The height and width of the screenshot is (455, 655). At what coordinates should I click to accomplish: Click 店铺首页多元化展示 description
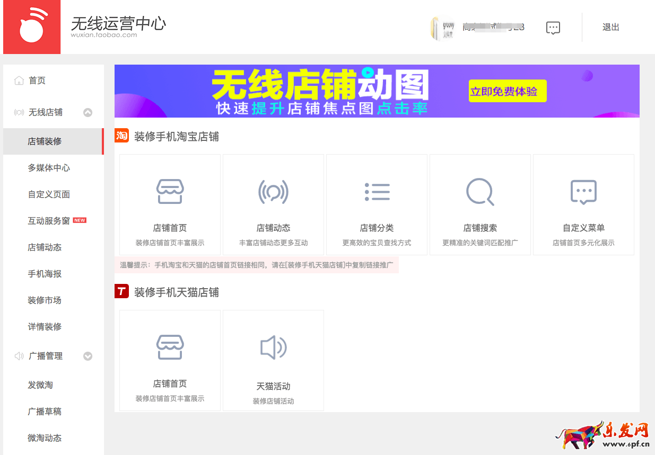[583, 243]
